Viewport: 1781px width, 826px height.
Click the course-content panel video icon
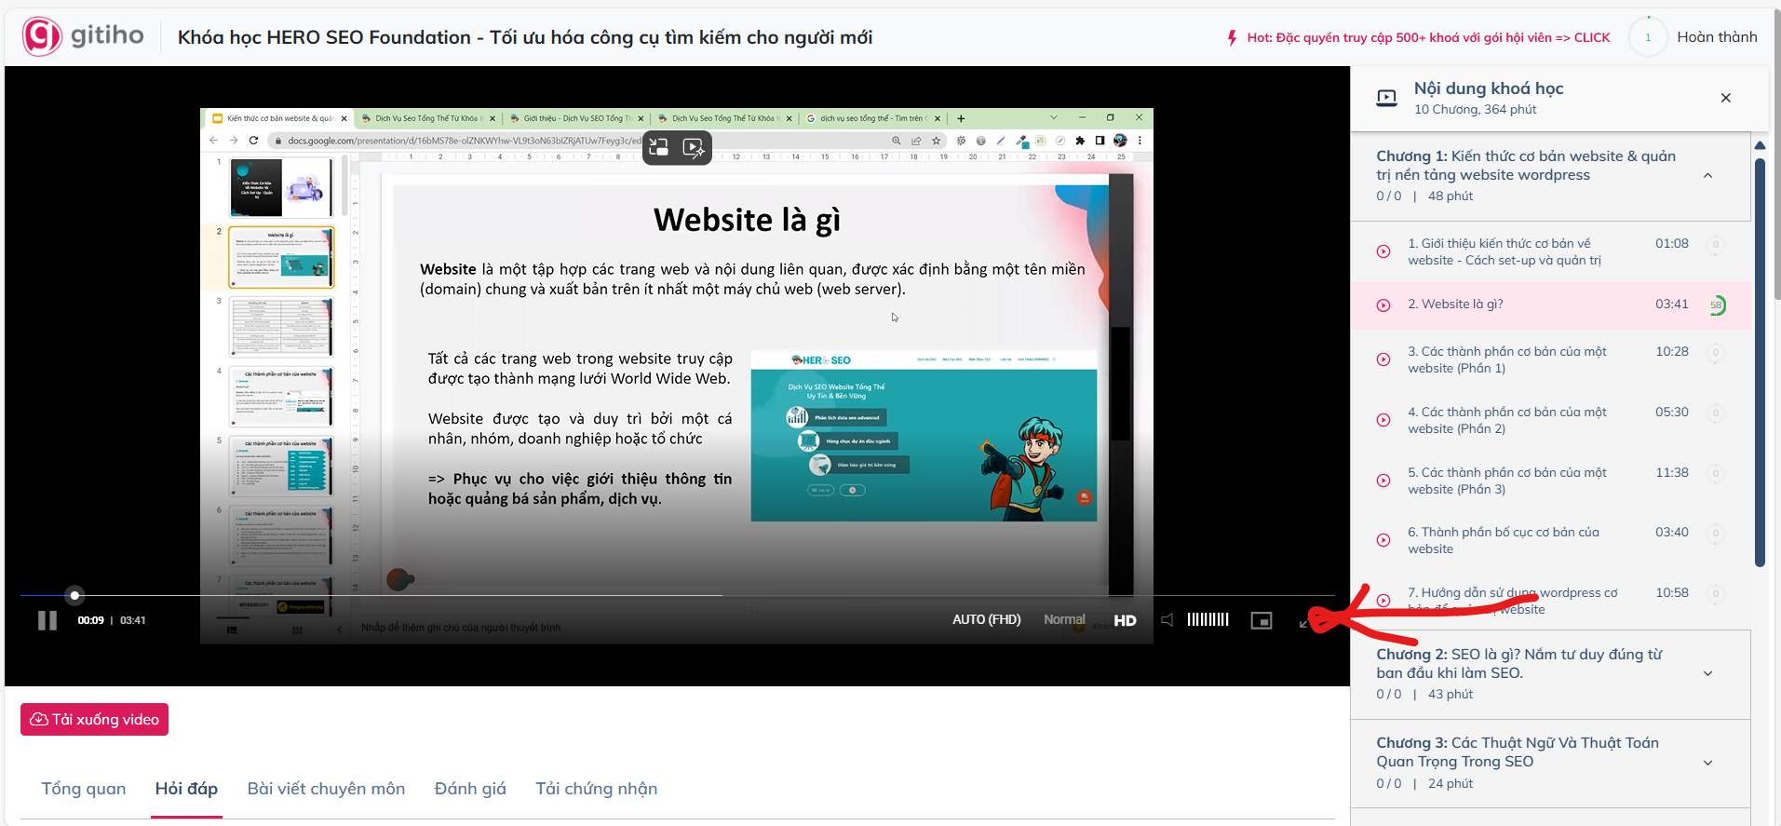point(1386,98)
